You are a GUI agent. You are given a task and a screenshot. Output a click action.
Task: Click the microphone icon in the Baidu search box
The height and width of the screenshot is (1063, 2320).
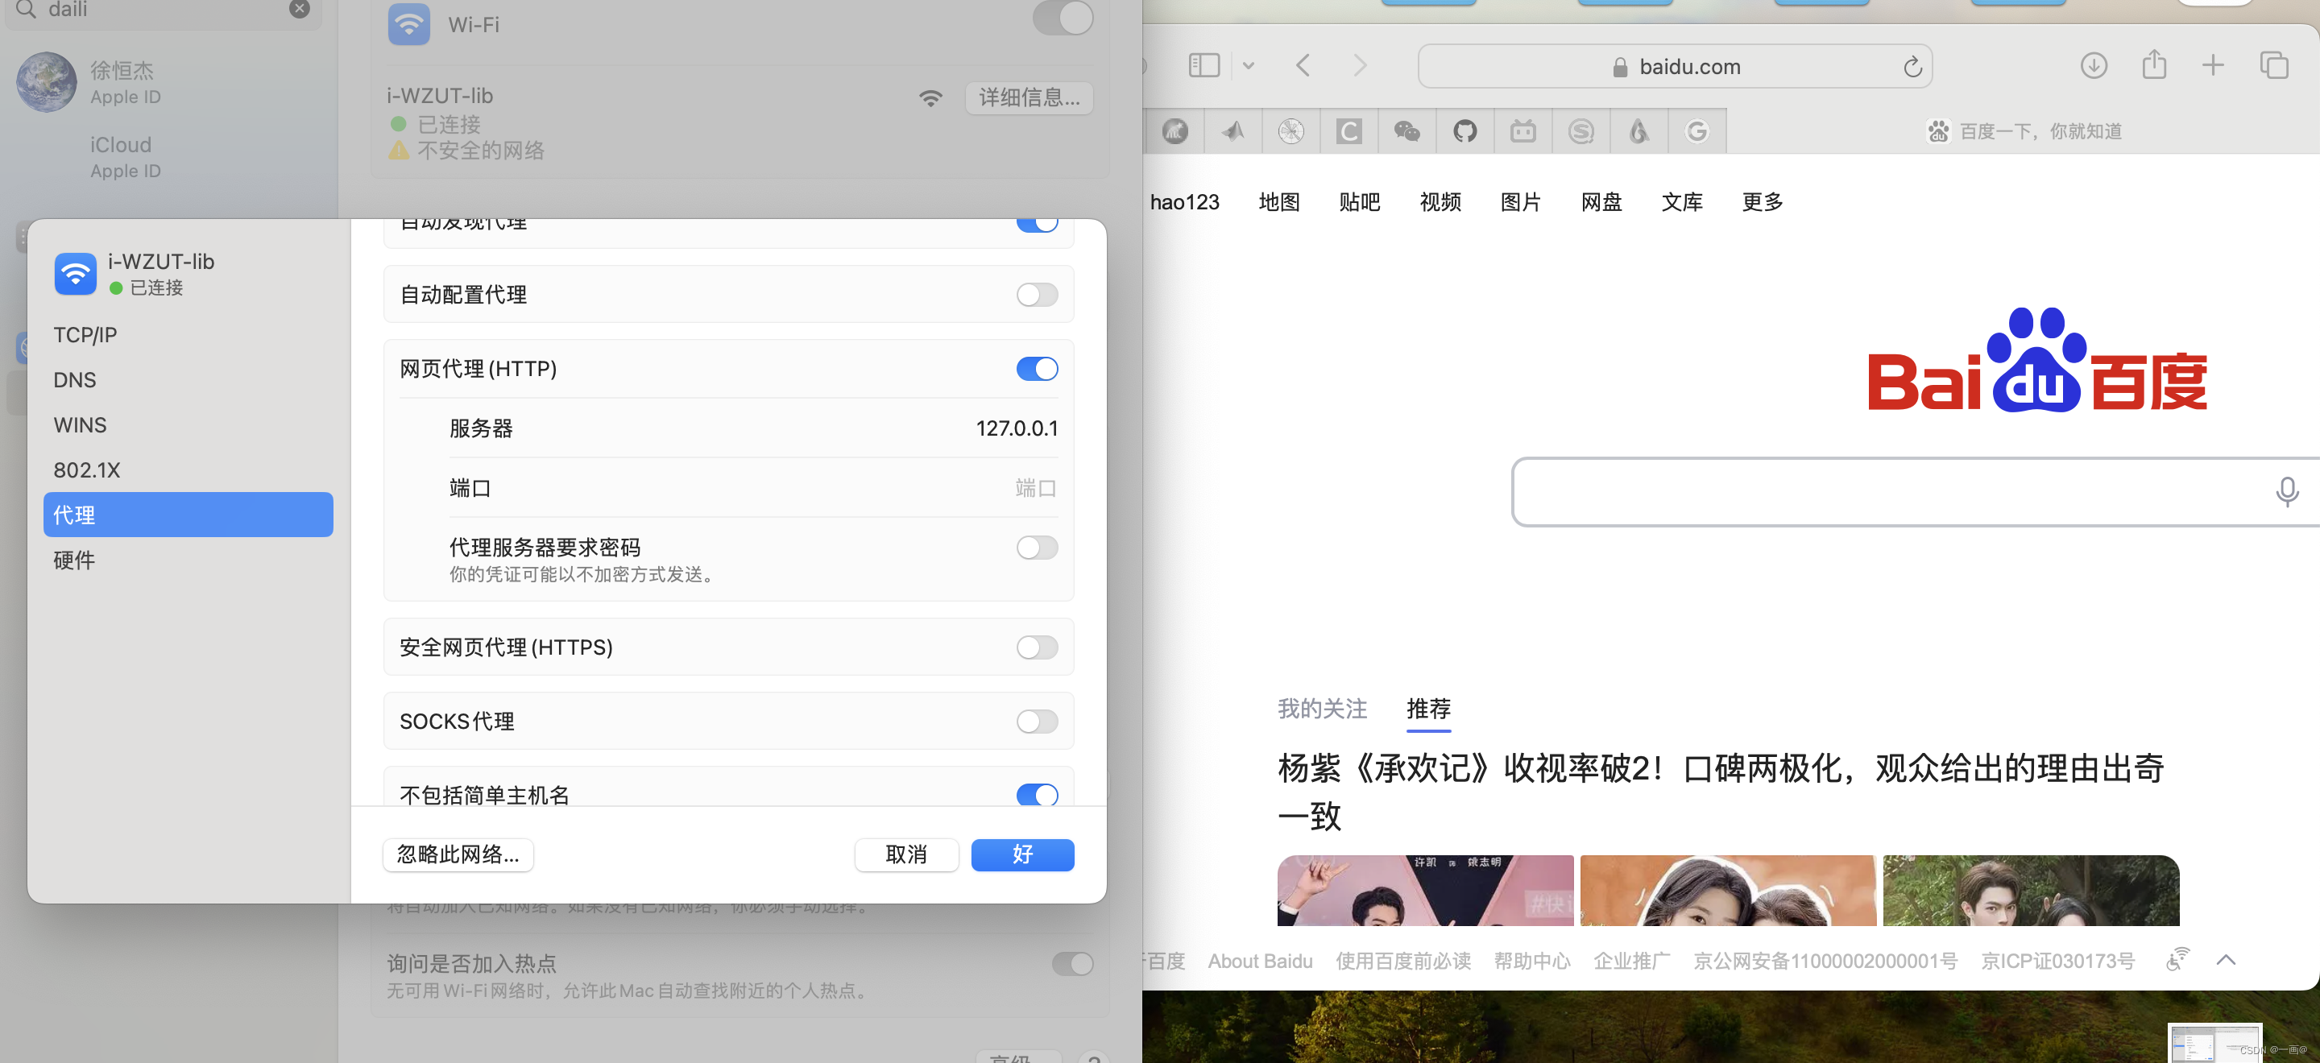2286,491
